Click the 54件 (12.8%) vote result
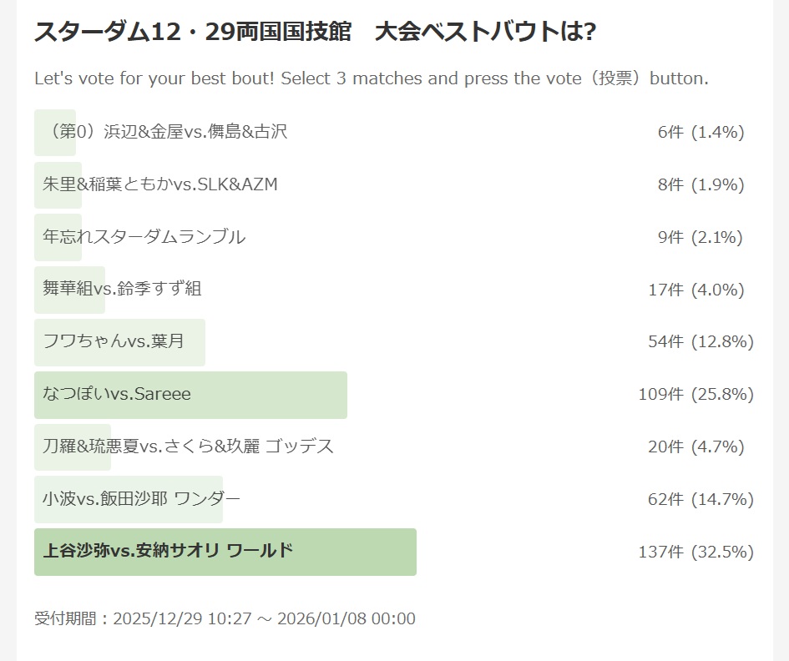 click(700, 341)
